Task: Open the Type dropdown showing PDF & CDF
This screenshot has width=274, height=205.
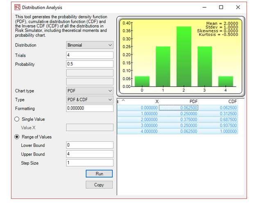Action: click(x=90, y=100)
